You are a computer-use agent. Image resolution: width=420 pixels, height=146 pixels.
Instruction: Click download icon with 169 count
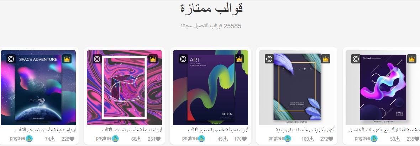311,139
